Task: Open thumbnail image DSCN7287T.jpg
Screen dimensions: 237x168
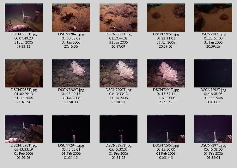Action: click(213, 18)
